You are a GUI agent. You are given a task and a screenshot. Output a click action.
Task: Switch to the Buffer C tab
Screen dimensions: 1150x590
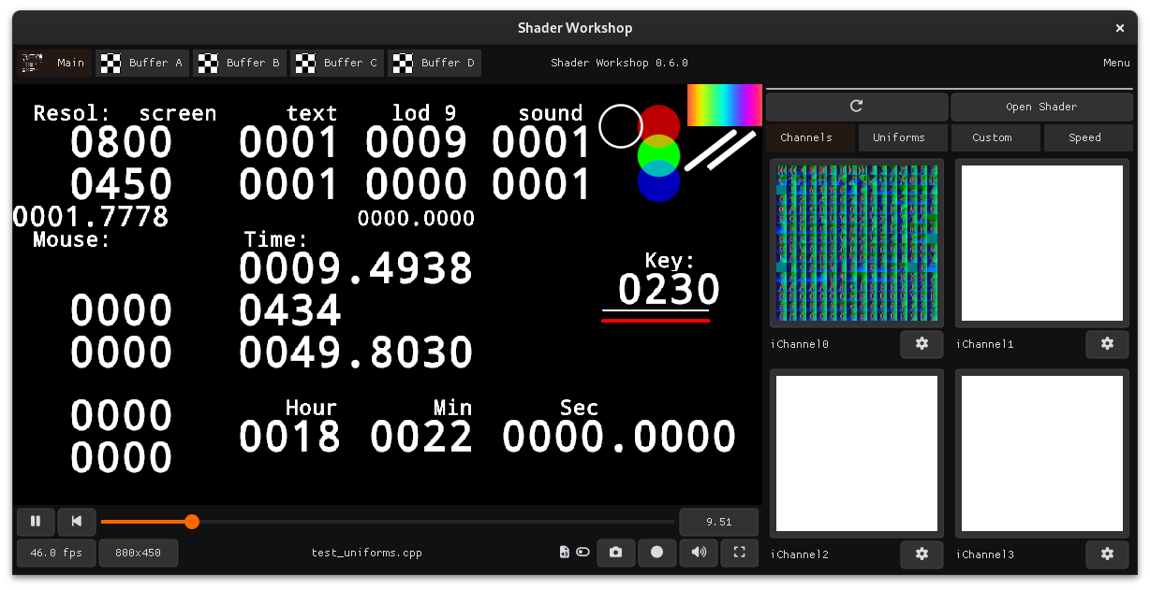pos(337,63)
